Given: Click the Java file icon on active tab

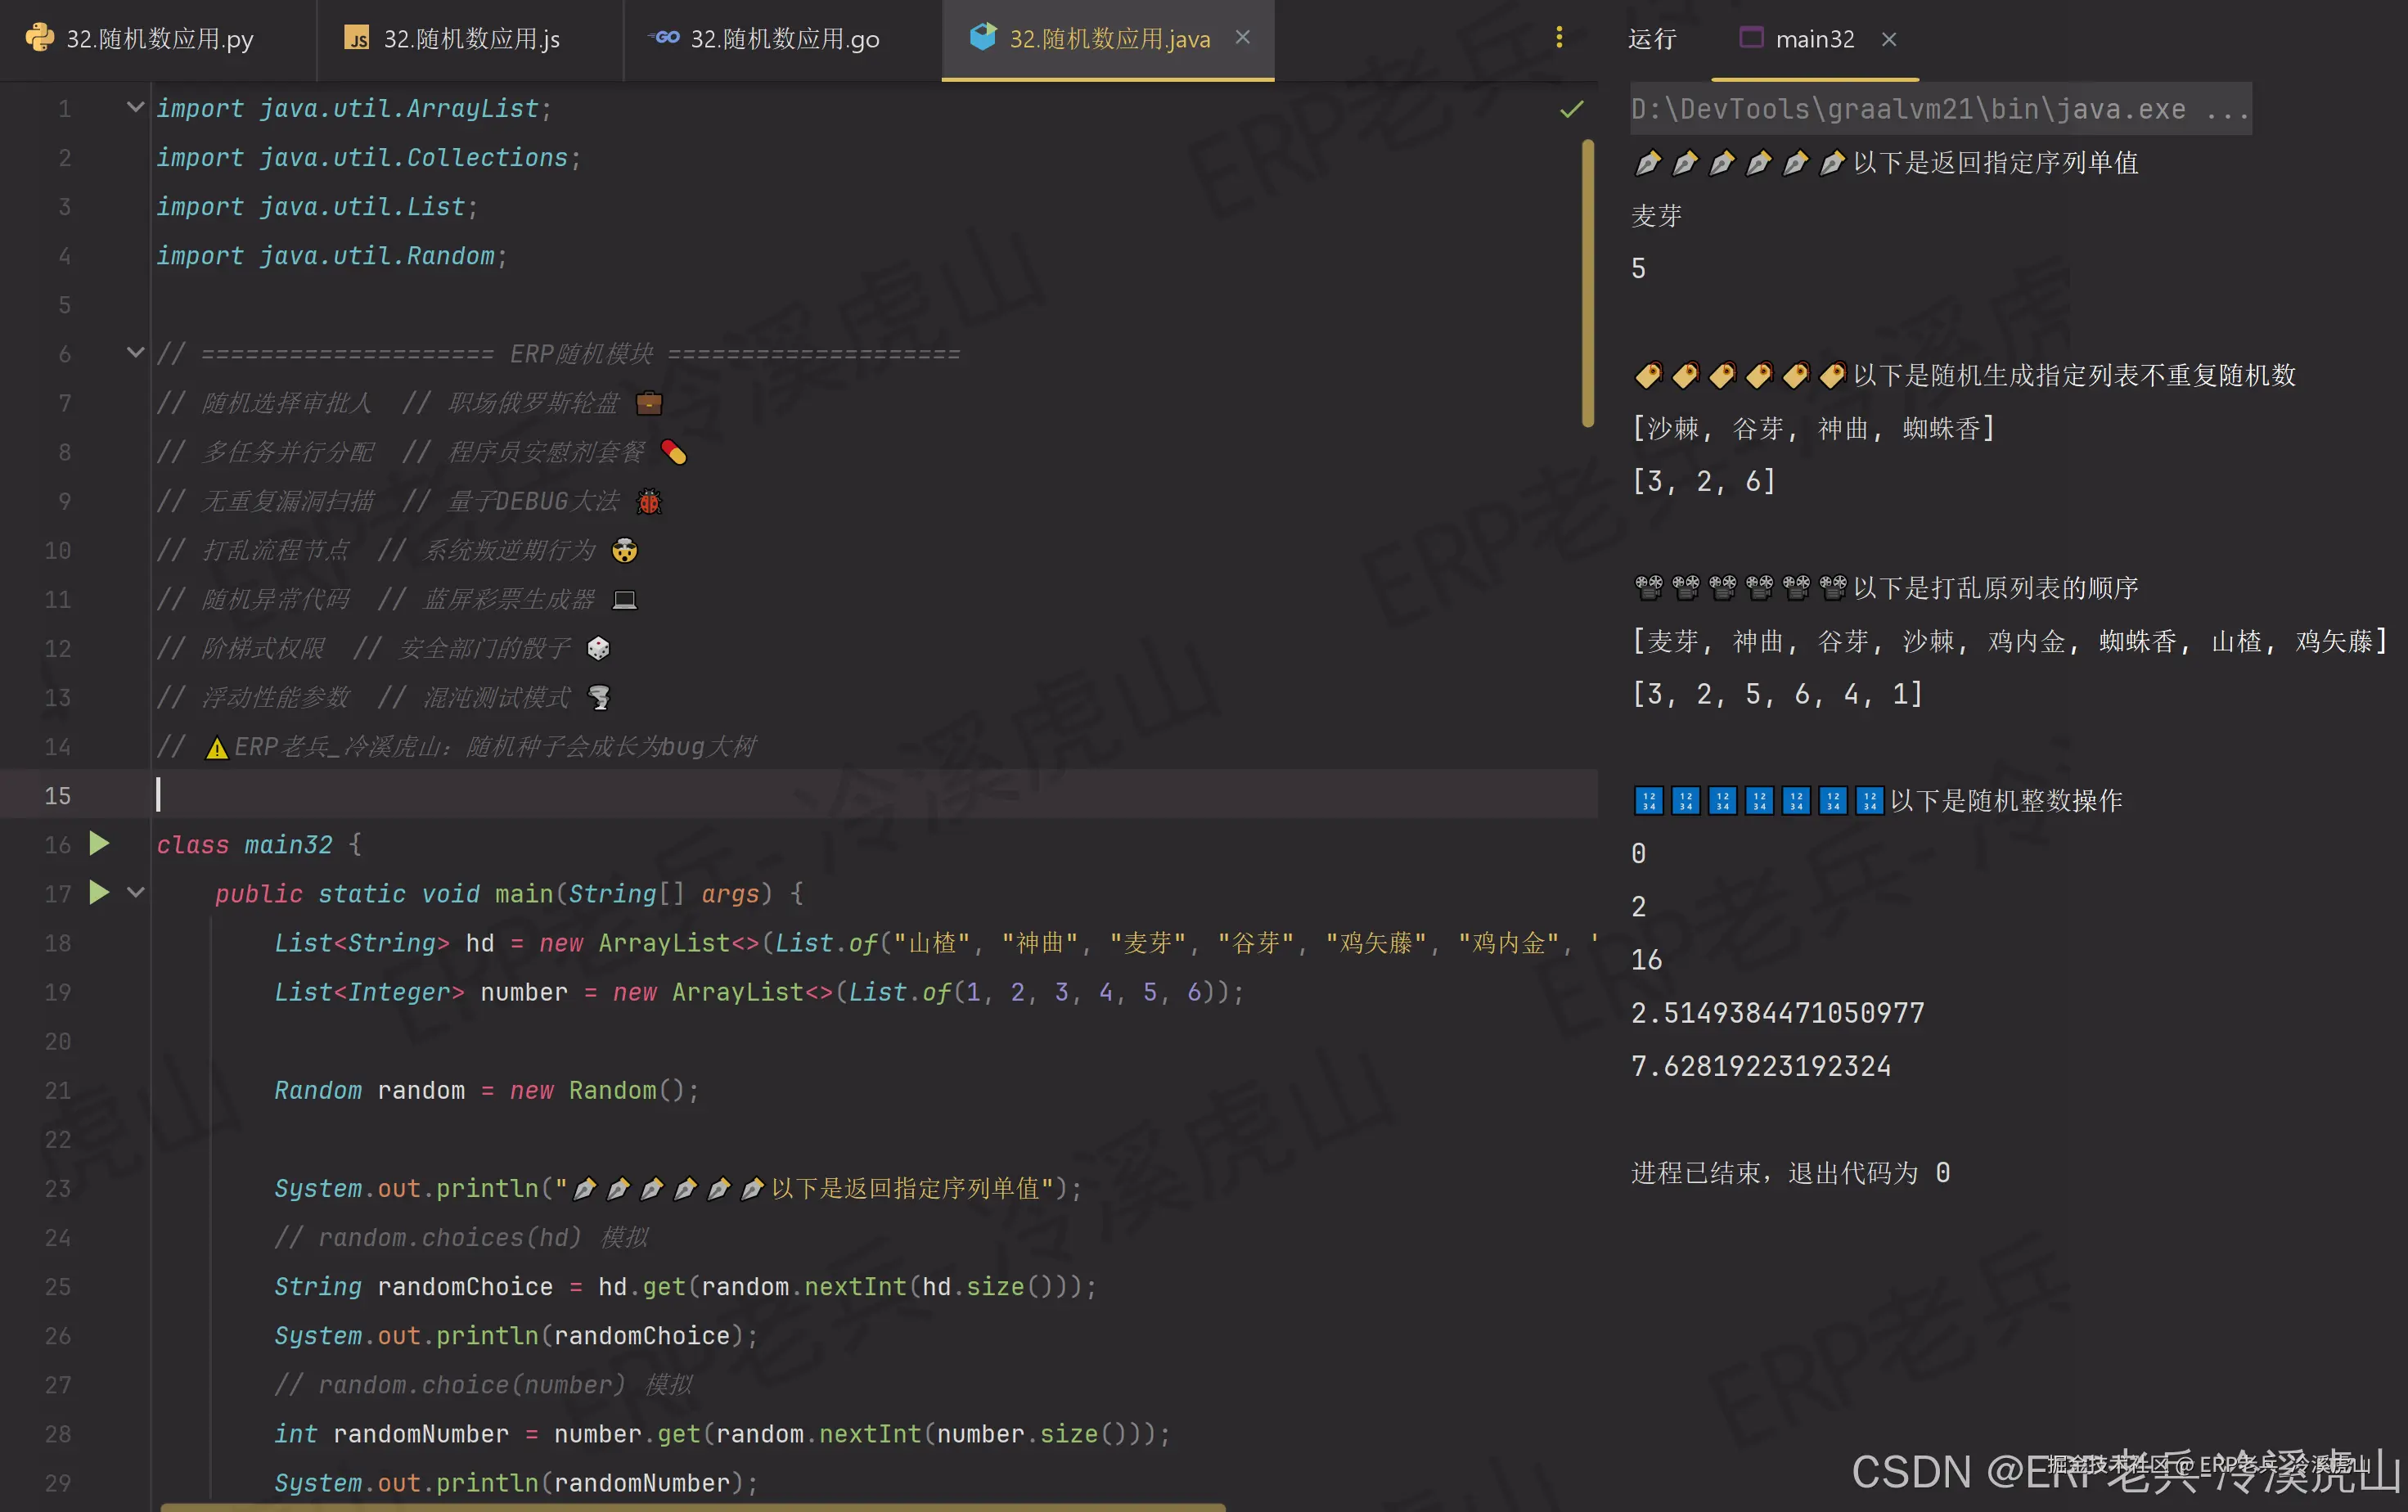Looking at the screenshot, I should coord(983,37).
